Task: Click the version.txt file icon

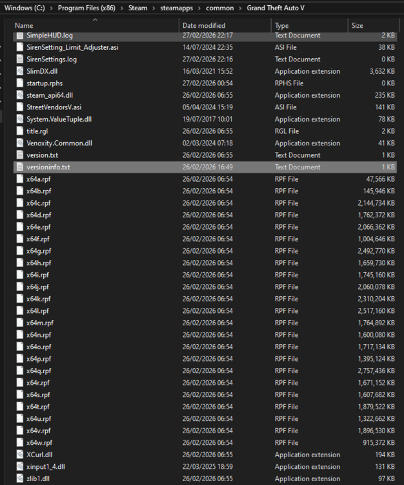Action: coord(20,155)
